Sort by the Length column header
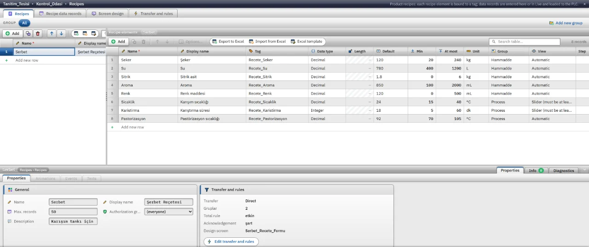This screenshot has height=247, width=589. [359, 51]
